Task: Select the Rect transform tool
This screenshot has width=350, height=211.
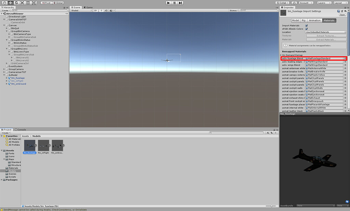Action: pos(28,3)
